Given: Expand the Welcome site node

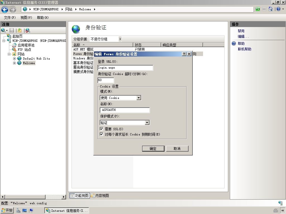Looking at the screenshot, I should pos(15,63).
